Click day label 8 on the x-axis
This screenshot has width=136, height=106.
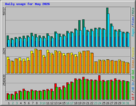click(37, 103)
